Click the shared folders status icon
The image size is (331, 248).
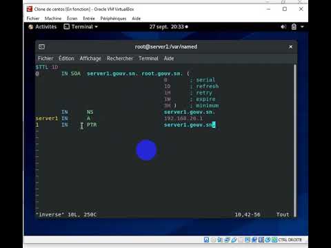241,240
